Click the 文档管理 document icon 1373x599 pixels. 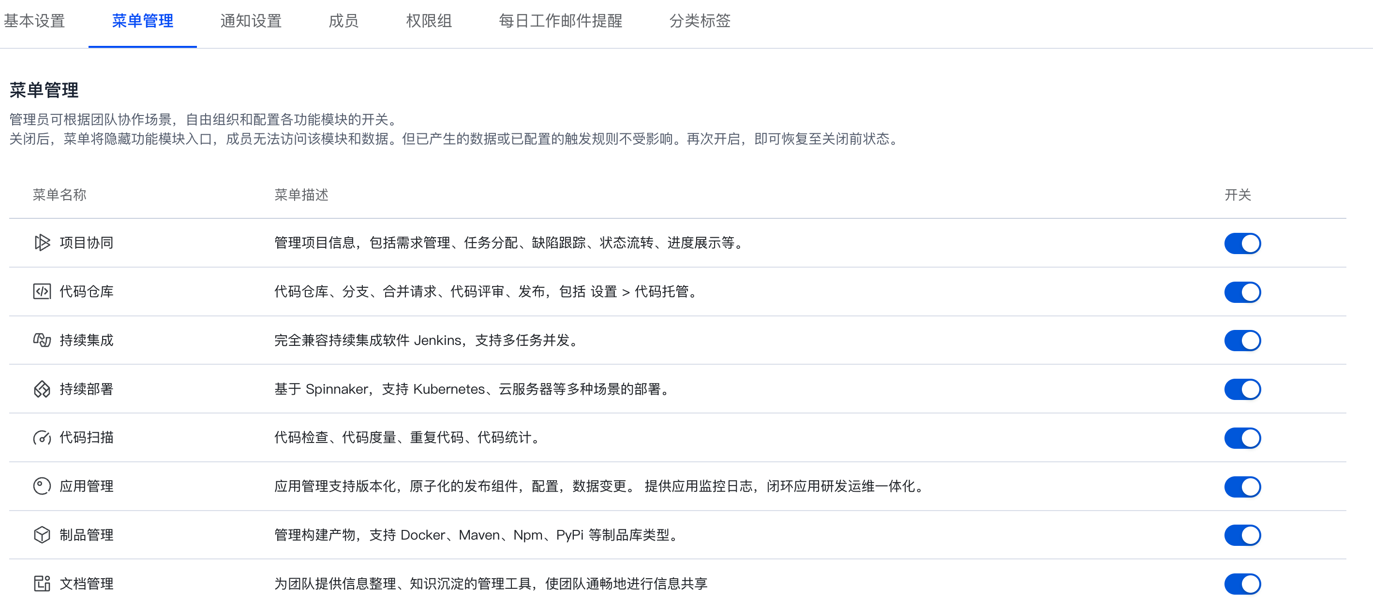[42, 584]
